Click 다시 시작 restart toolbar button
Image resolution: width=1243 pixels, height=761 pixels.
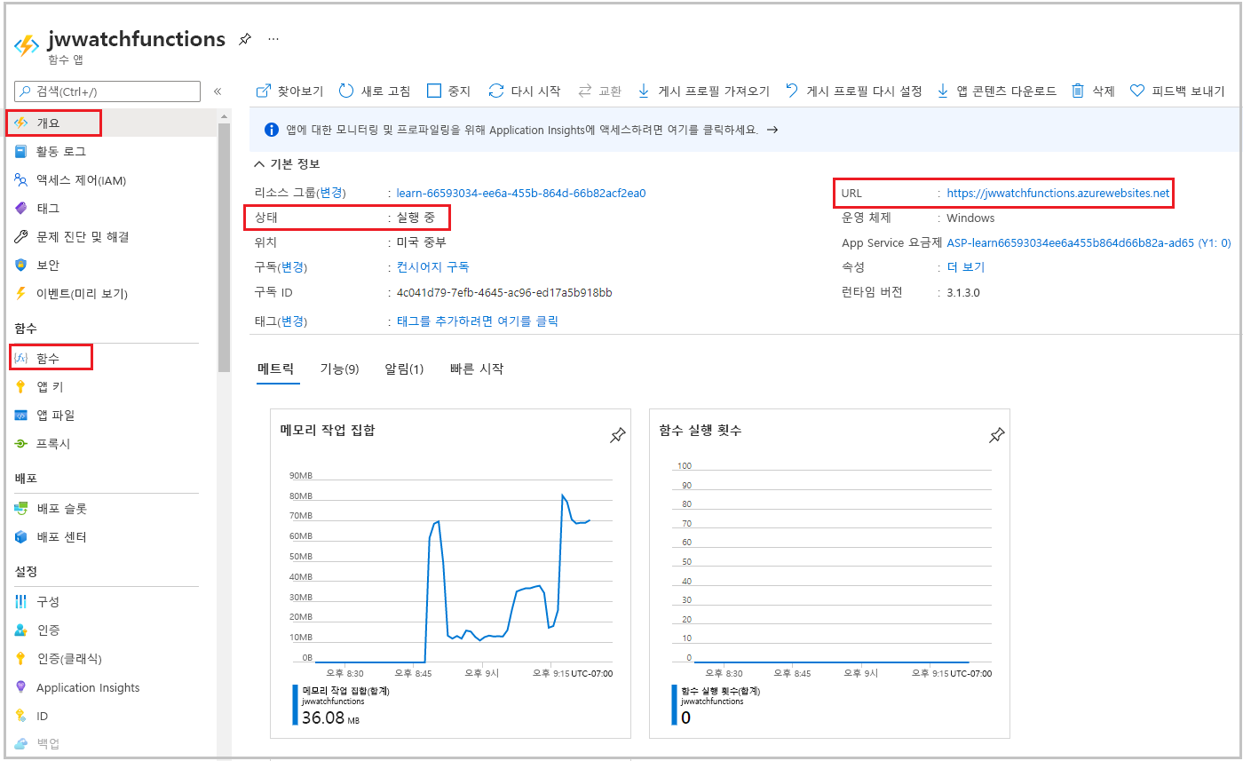[x=525, y=91]
